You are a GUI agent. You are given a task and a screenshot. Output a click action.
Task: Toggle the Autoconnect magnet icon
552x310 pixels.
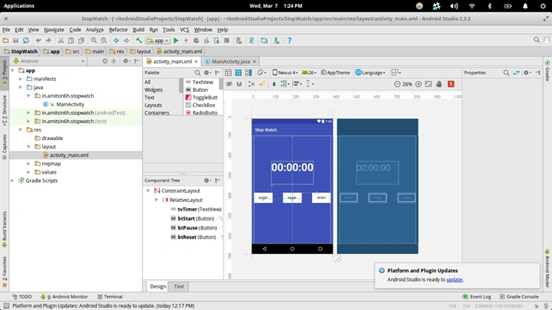pos(239,83)
